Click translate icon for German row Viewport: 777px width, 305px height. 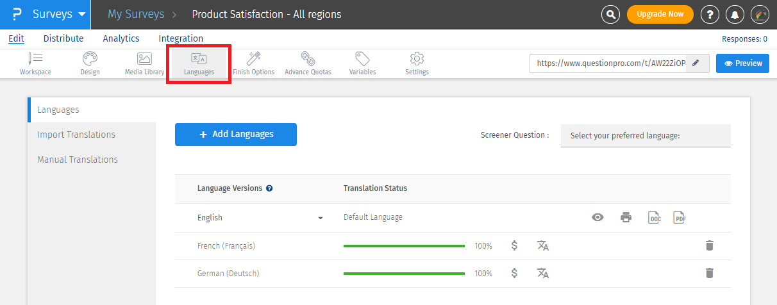tap(543, 273)
